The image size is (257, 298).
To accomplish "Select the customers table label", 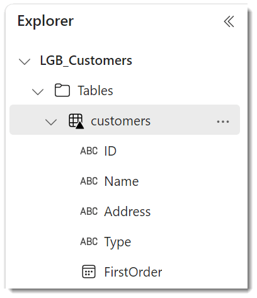I will (x=120, y=121).
